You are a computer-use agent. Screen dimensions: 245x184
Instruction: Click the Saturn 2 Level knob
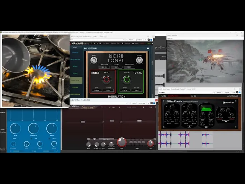(150, 143)
